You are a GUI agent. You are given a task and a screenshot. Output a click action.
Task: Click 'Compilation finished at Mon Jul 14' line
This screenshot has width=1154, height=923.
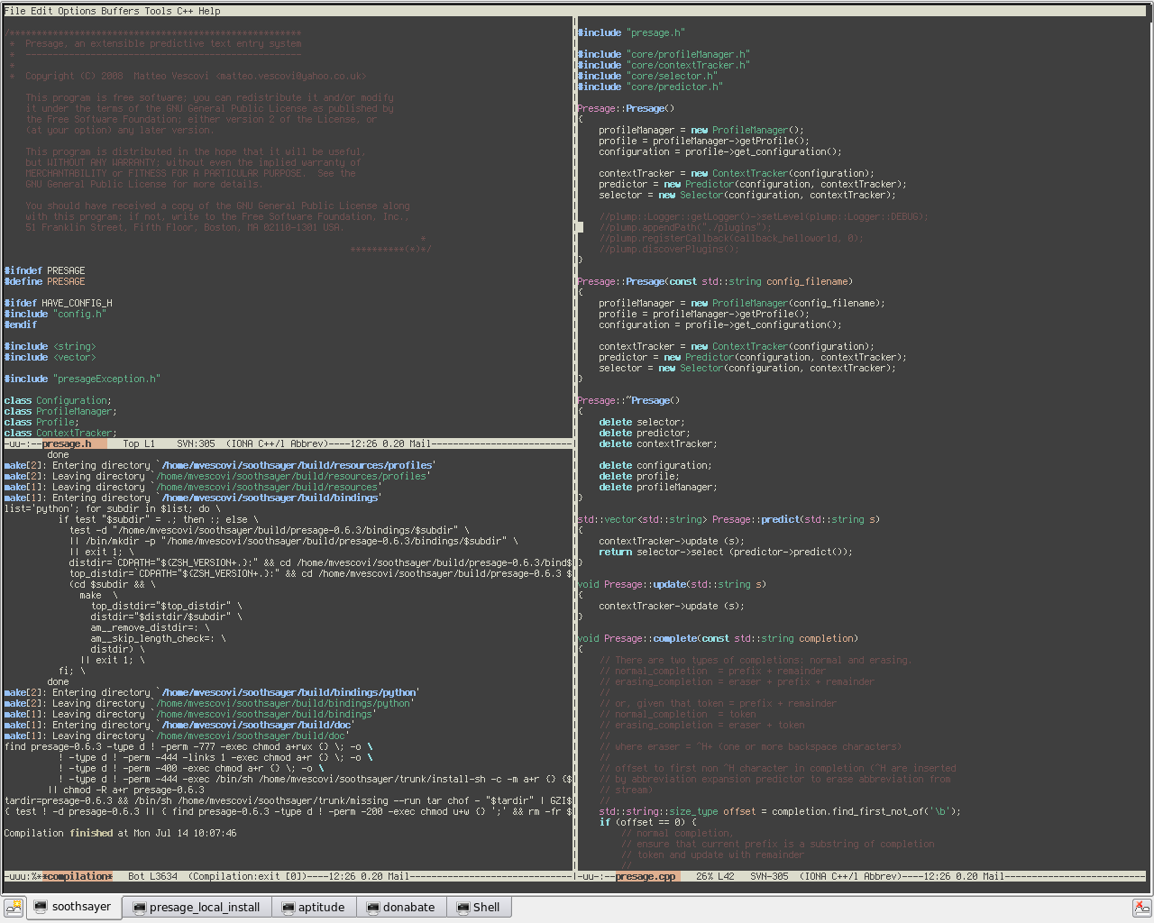pyautogui.click(x=120, y=833)
